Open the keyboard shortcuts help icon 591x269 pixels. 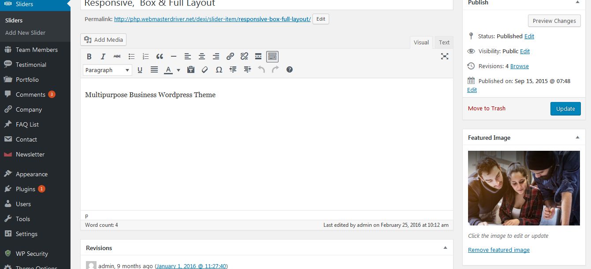(x=290, y=69)
